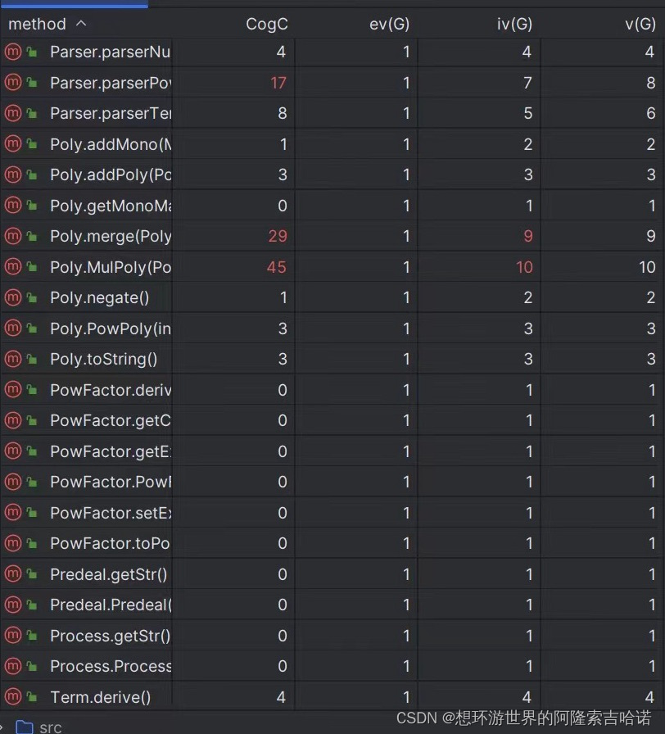Click red CogC value 17
The image size is (665, 734).
pyautogui.click(x=278, y=83)
